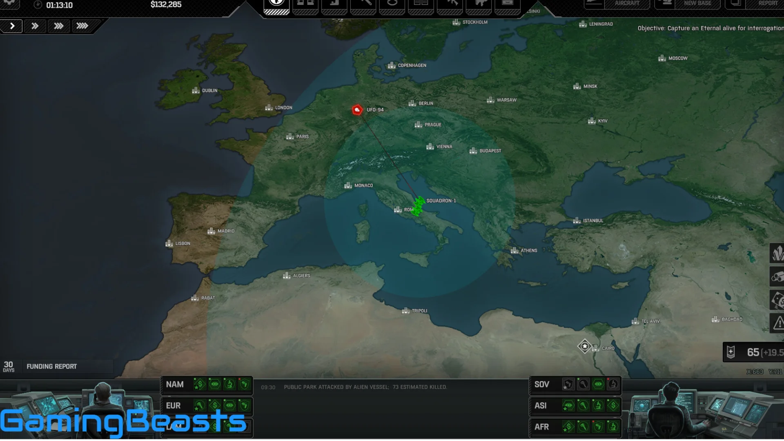Click the EUR hammer icon
Viewport: 784px width, 441px height.
tap(200, 405)
